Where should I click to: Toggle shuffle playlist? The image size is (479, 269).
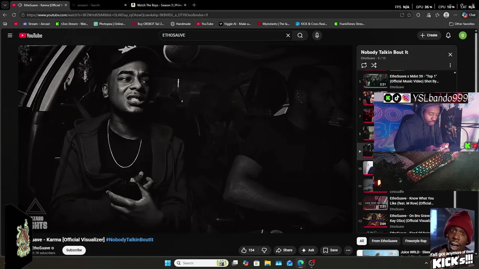(374, 65)
